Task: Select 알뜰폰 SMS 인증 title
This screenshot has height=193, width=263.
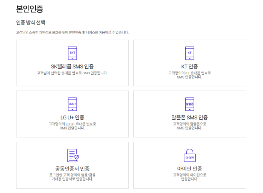Action: pyautogui.click(x=189, y=118)
